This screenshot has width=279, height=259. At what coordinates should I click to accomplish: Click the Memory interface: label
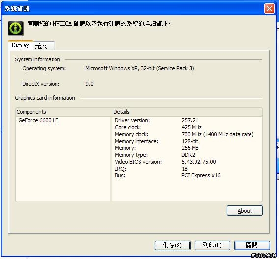tap(137, 141)
